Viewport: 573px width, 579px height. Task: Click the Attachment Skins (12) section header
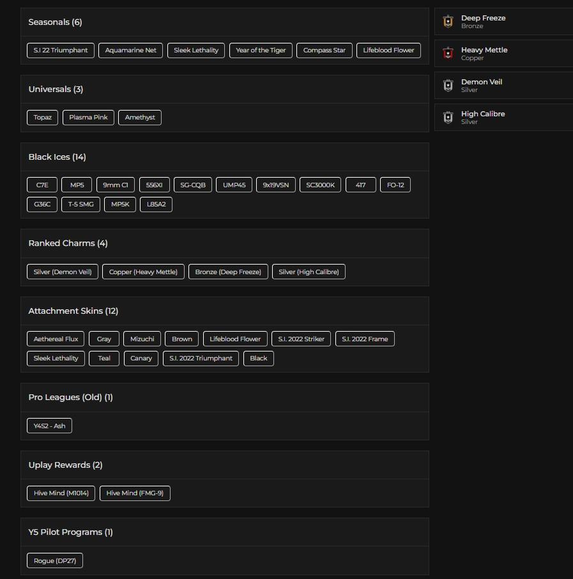[73, 311]
